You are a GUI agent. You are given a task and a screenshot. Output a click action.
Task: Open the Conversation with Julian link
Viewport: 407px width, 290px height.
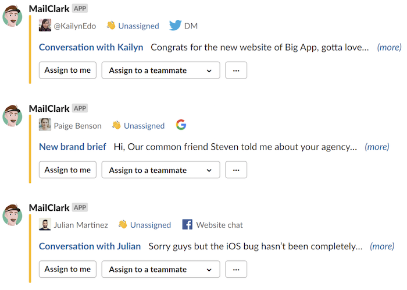(90, 246)
